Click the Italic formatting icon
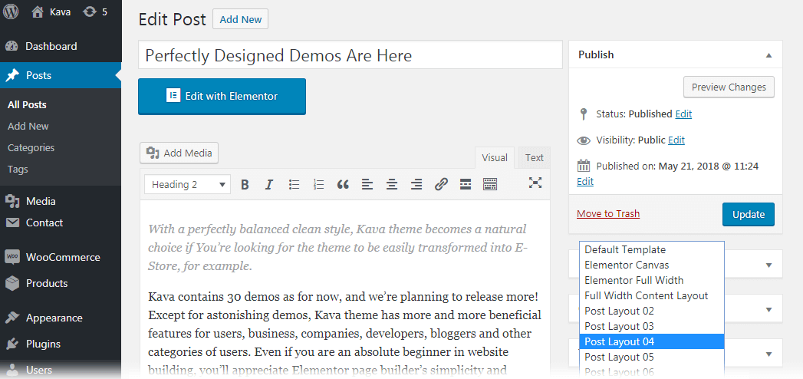The image size is (803, 379). [268, 184]
